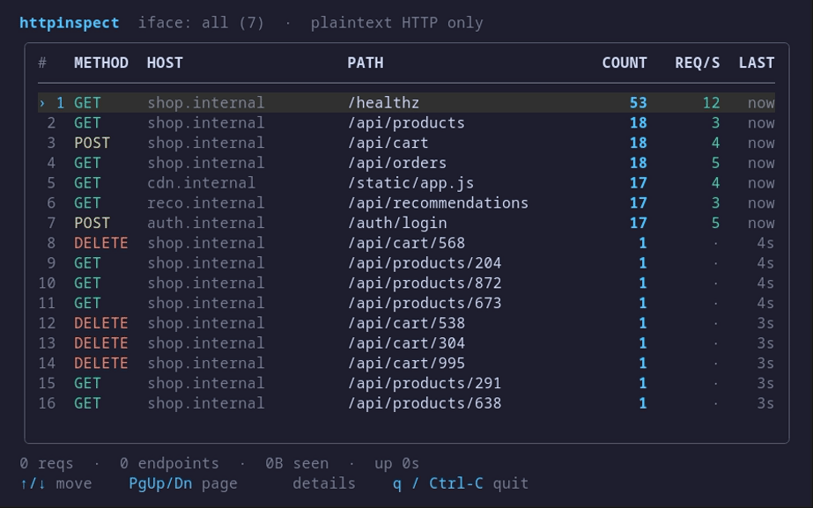Click the HOST column header
The image size is (813, 508).
[x=165, y=63]
